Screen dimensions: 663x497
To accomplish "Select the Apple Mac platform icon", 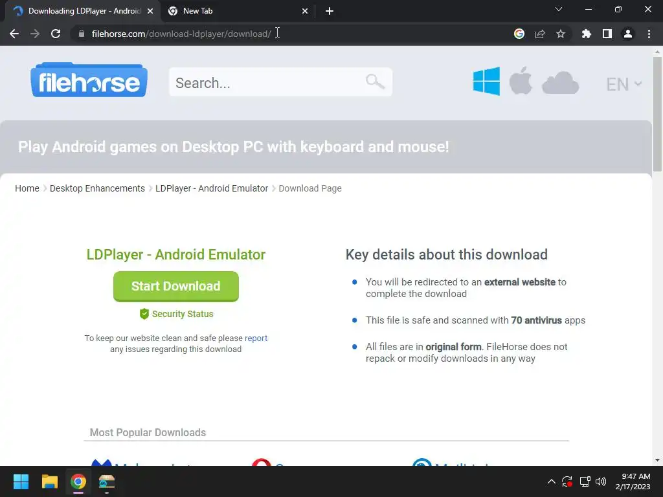I will pos(521,81).
